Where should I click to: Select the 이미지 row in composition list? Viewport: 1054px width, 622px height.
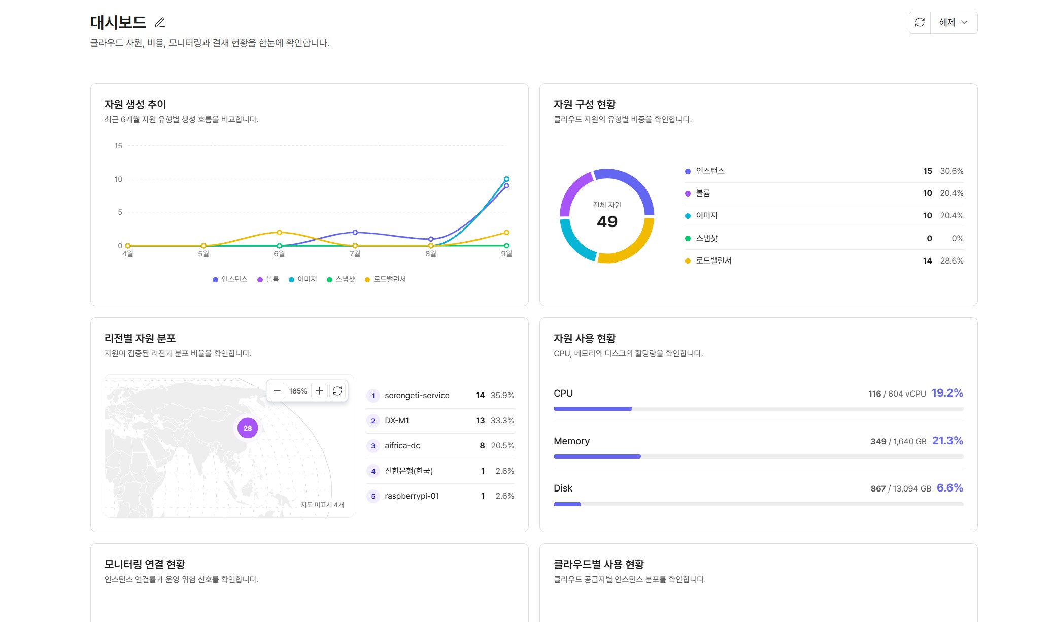pos(824,216)
